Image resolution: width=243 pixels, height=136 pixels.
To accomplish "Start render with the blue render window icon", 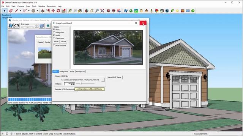I will (x=11, y=26).
